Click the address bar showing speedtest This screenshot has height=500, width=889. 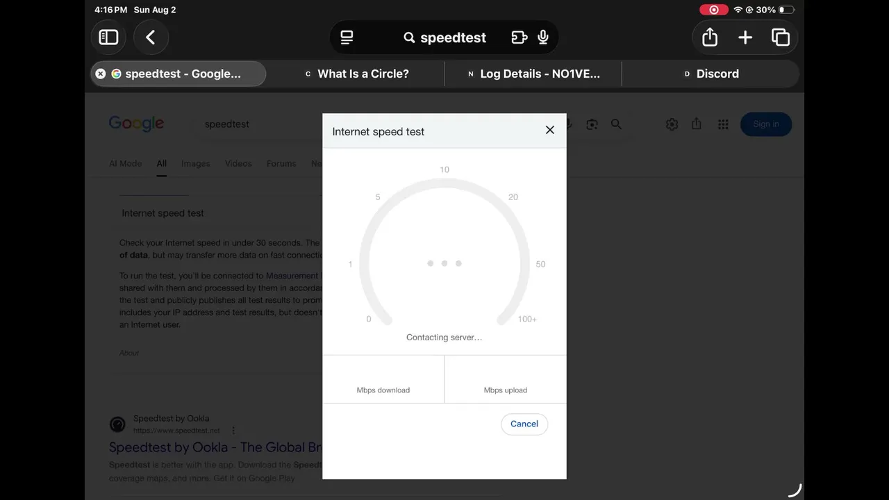pos(444,37)
